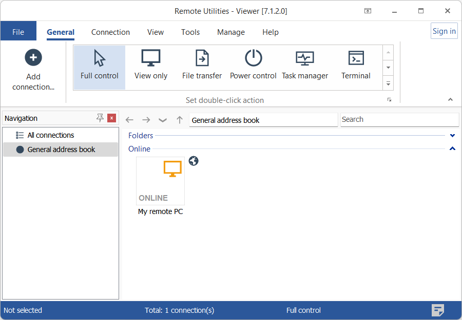Click the Search input field
The height and width of the screenshot is (320, 462).
(x=399, y=120)
